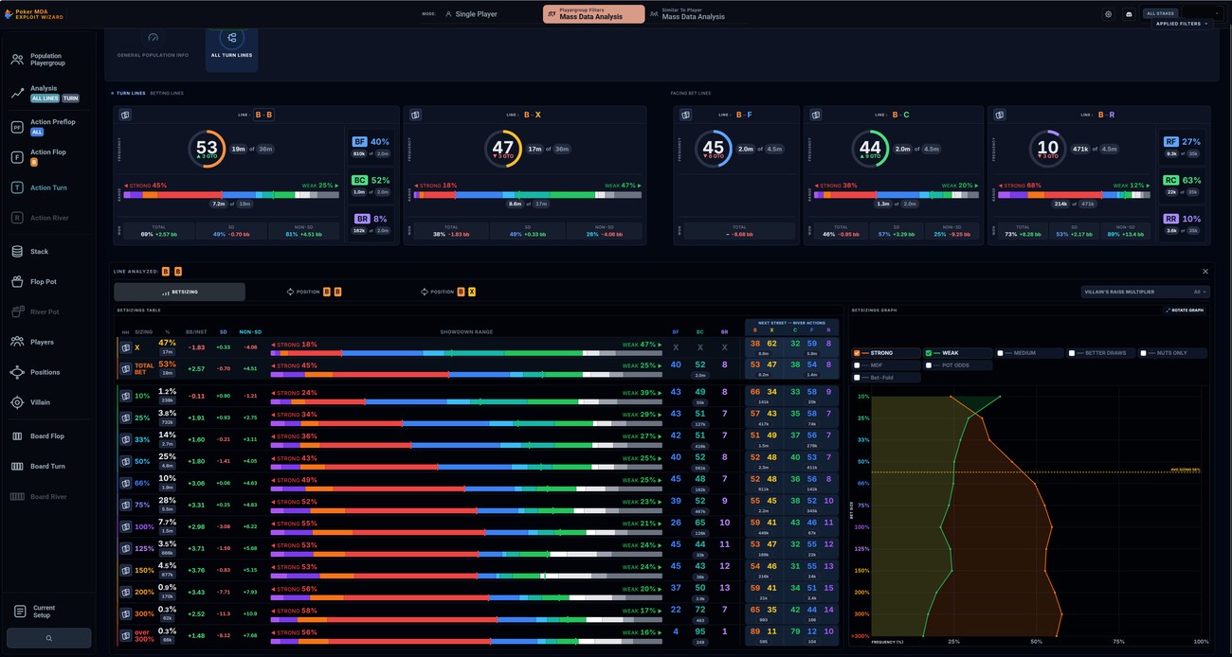The image size is (1232, 657).
Task: Open hand history icon on B-R line card
Action: 999,115
